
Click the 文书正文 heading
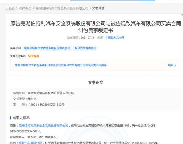95,82
